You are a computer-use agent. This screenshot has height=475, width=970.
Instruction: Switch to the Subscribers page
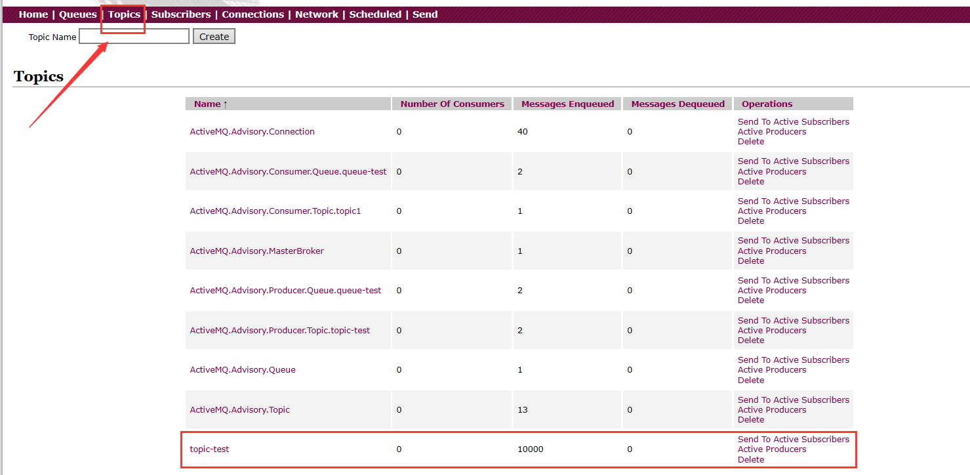click(181, 14)
